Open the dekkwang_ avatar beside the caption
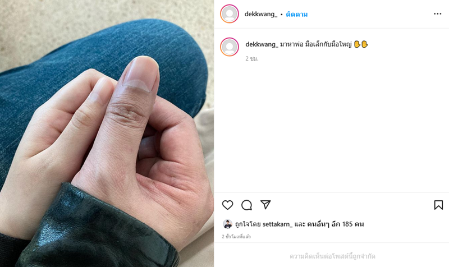The image size is (449, 267). coord(230,47)
